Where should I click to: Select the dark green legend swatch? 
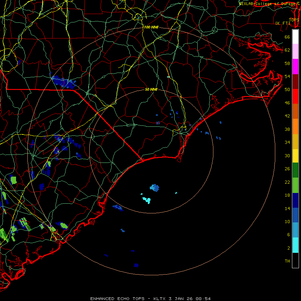tap(295, 170)
